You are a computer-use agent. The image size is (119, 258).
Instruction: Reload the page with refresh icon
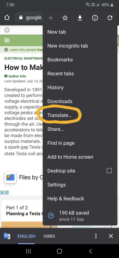click(x=110, y=18)
